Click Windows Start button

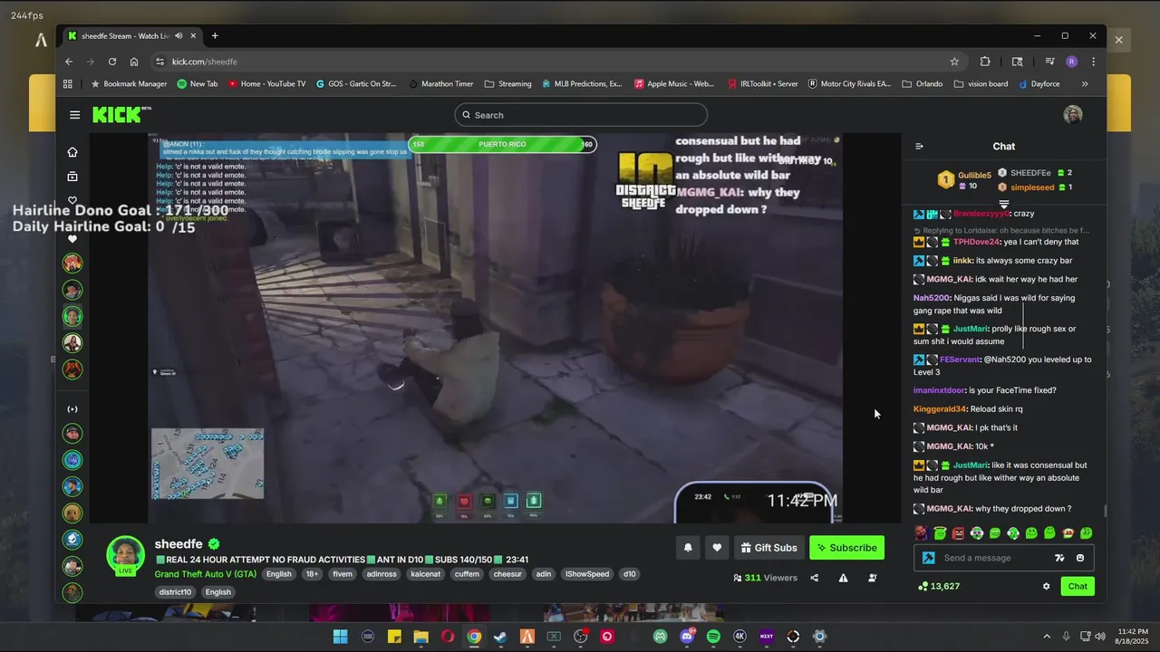click(x=341, y=637)
